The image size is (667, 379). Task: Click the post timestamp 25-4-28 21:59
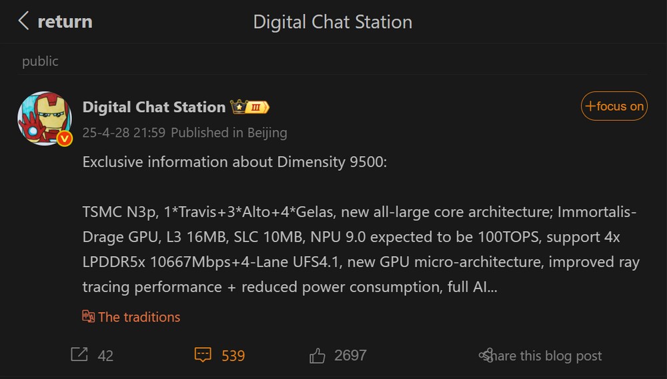[x=123, y=132]
